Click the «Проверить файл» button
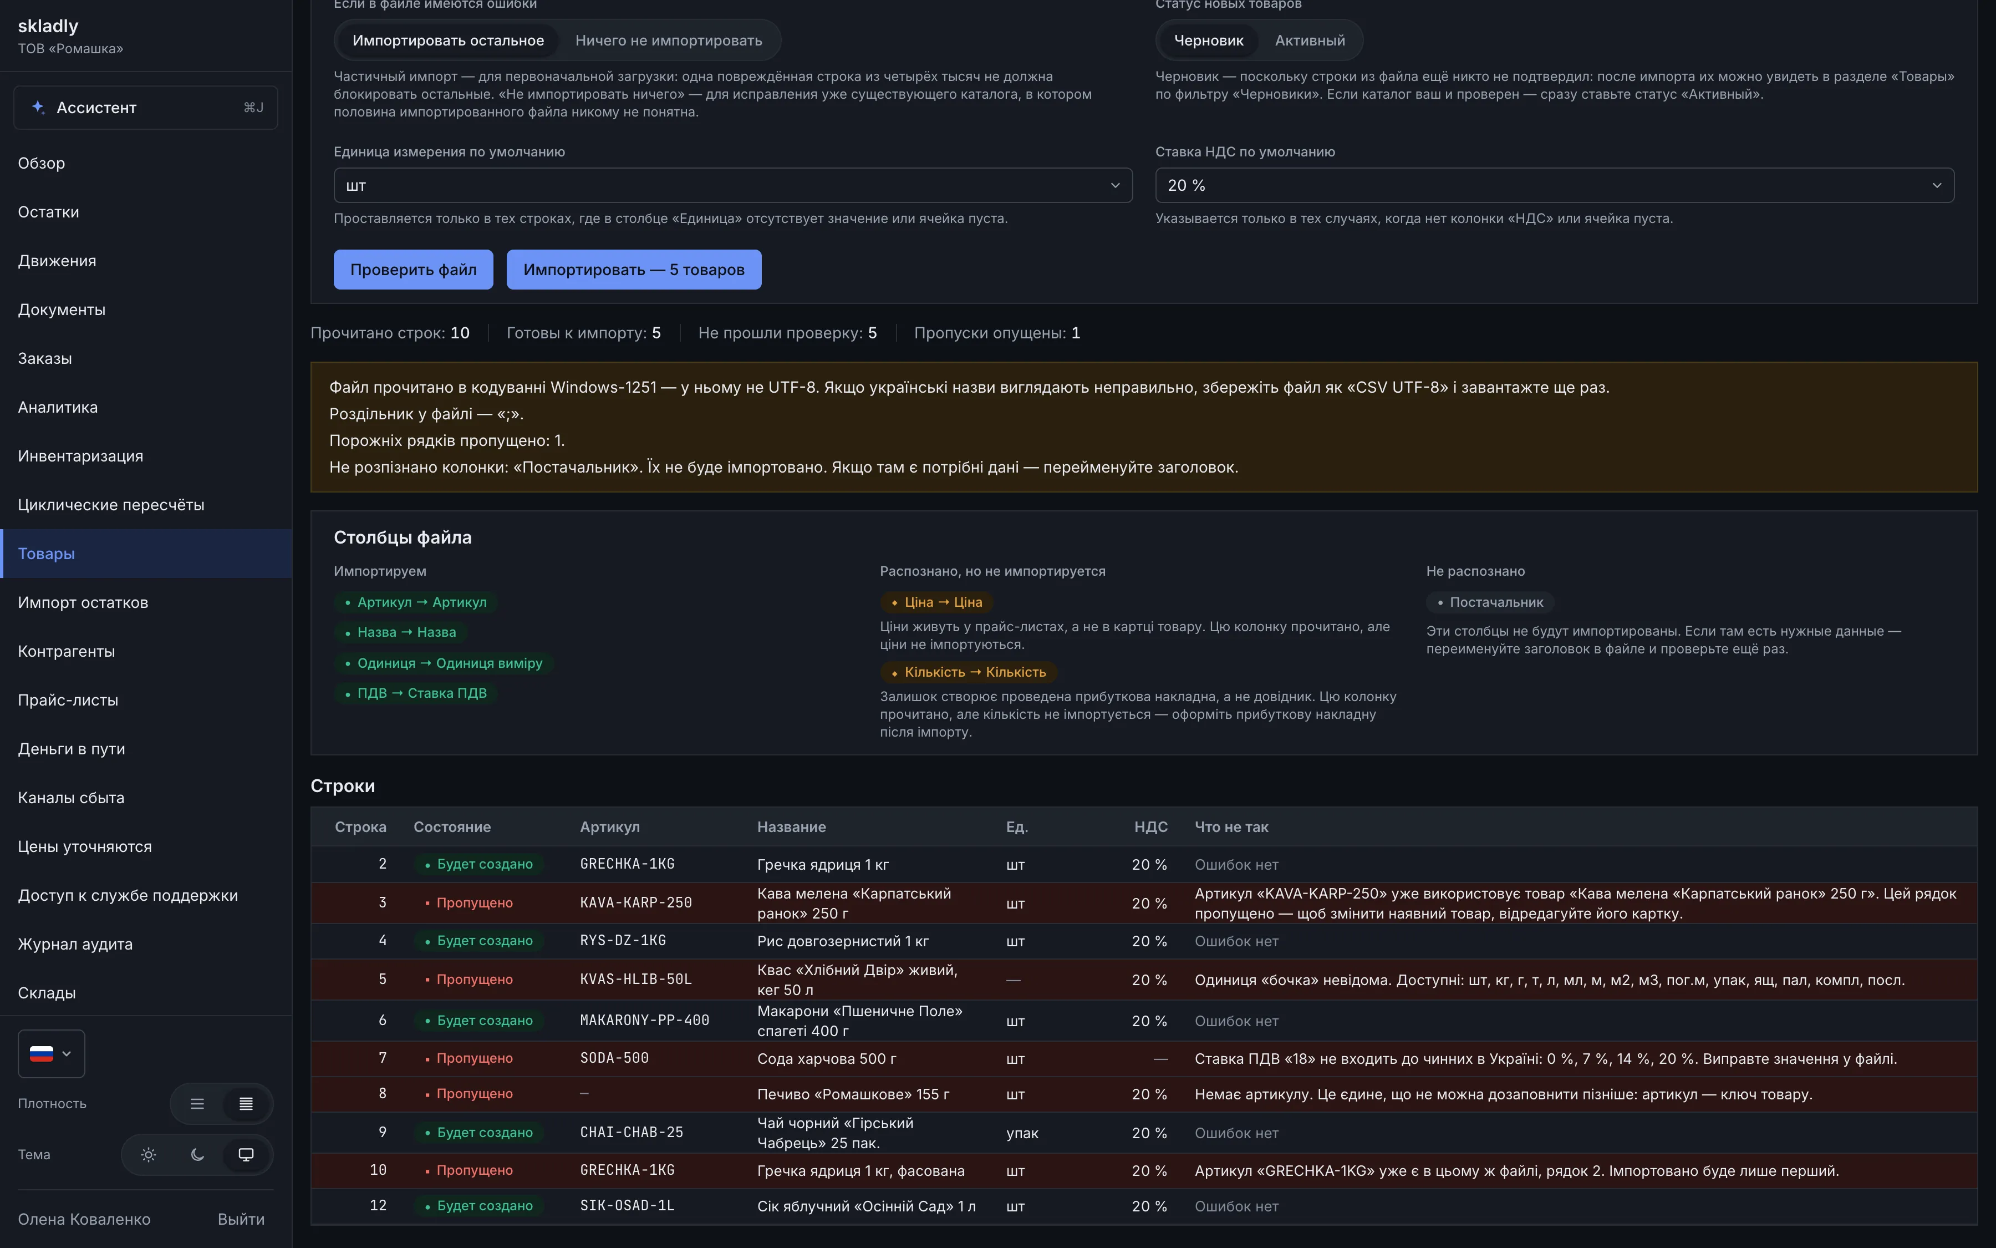The width and height of the screenshot is (1996, 1248). pyautogui.click(x=413, y=270)
